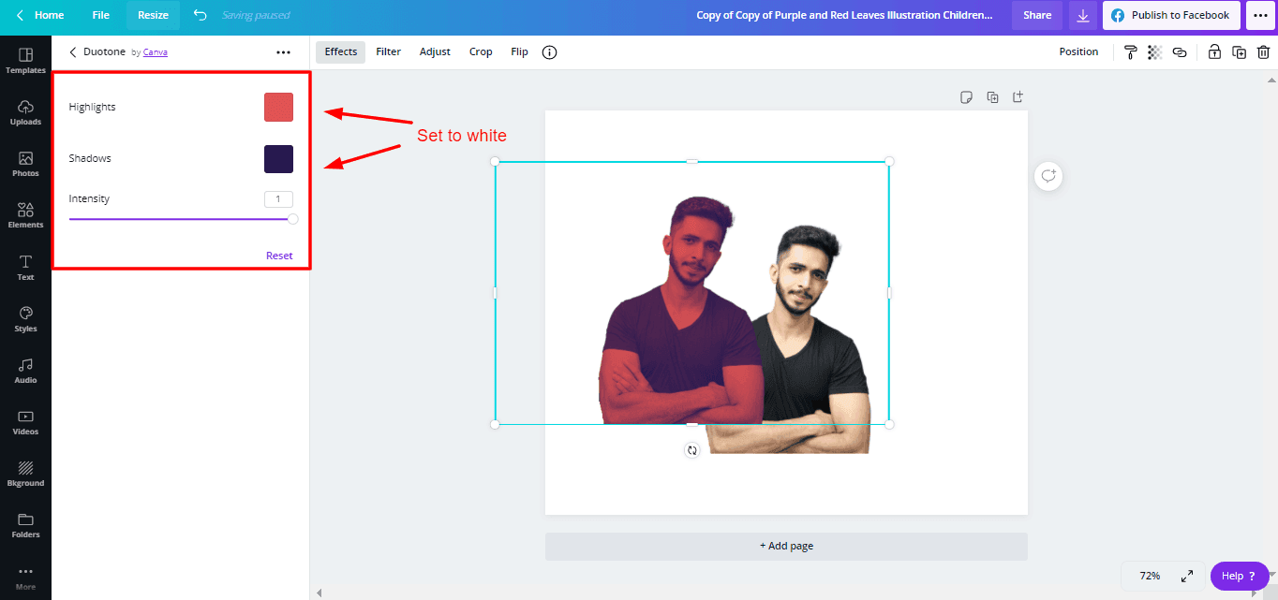This screenshot has height=600, width=1278.
Task: Open the File menu
Action: point(101,15)
